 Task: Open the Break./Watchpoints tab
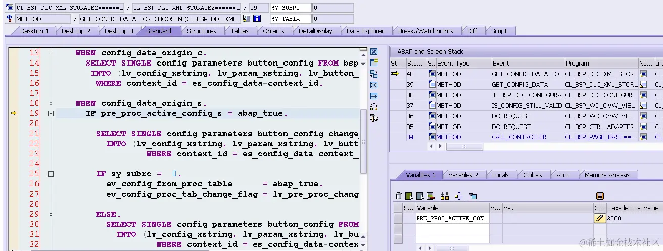[x=425, y=31]
